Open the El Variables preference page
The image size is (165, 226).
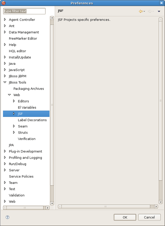[x=27, y=108]
